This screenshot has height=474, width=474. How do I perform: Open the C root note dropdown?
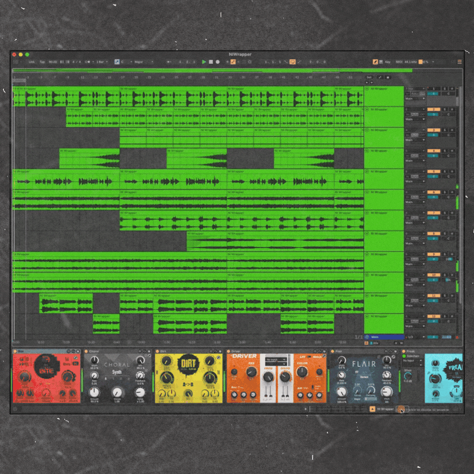click(x=126, y=62)
